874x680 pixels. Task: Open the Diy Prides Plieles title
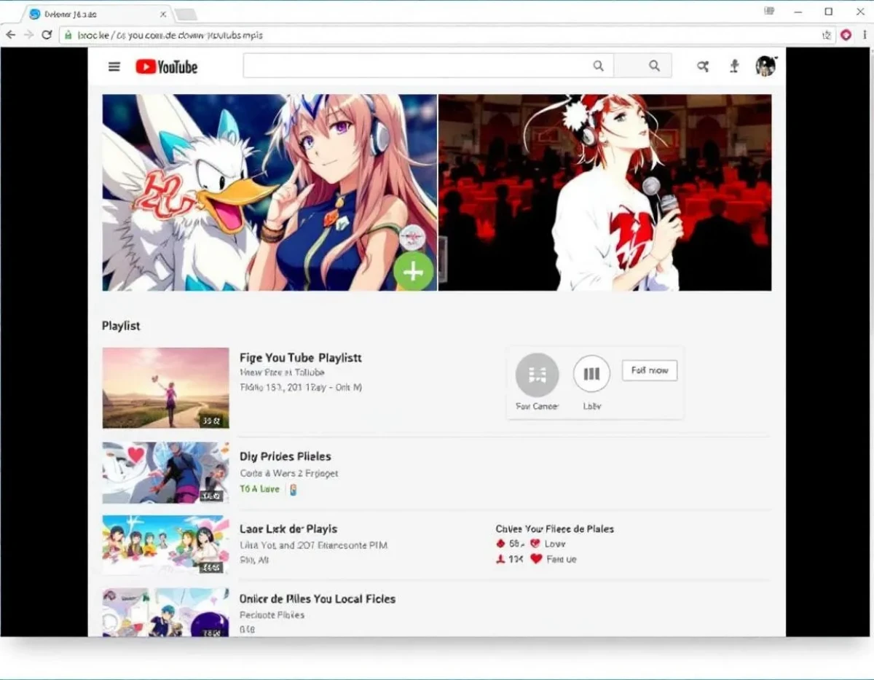(286, 456)
